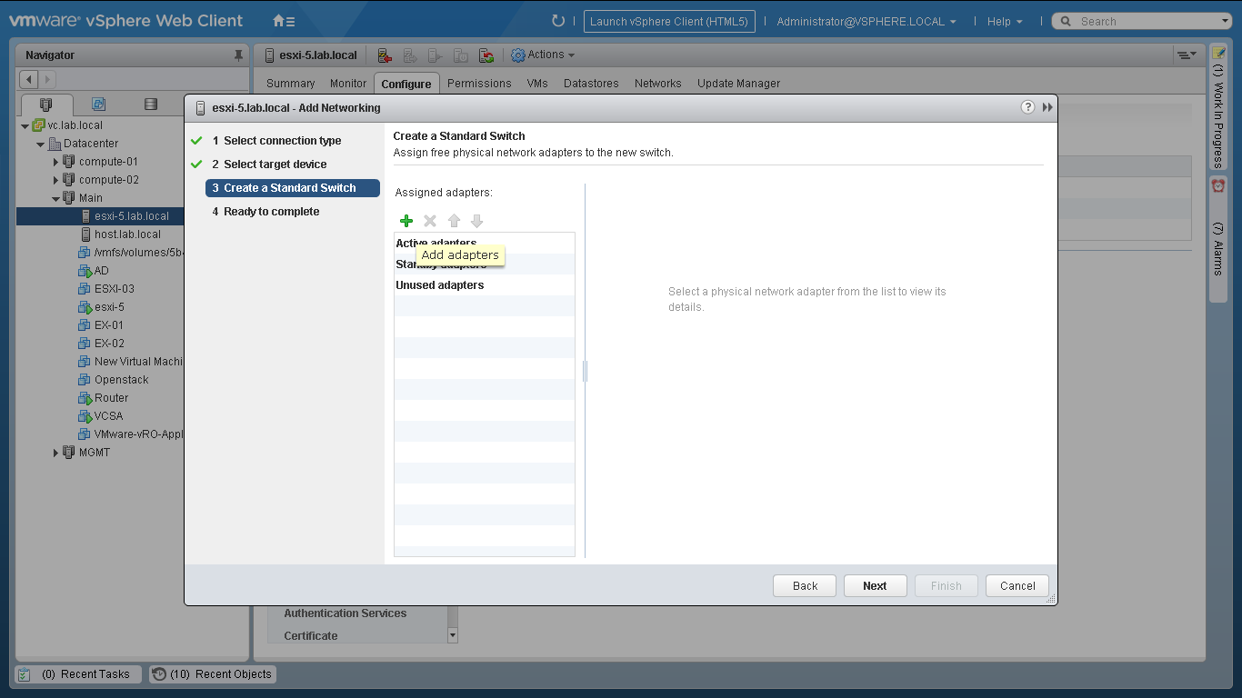
Task: Click the help question mark icon in dialog
Action: pos(1027,107)
